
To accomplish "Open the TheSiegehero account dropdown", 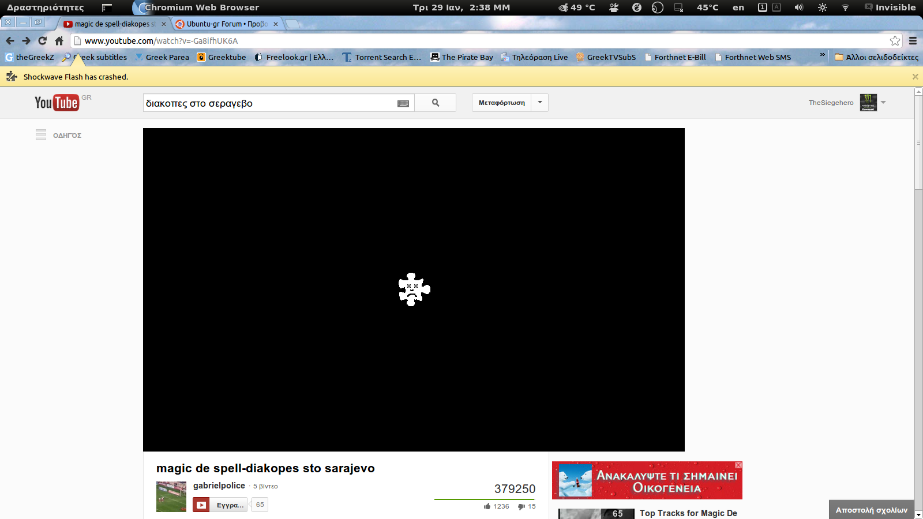I will (x=883, y=103).
